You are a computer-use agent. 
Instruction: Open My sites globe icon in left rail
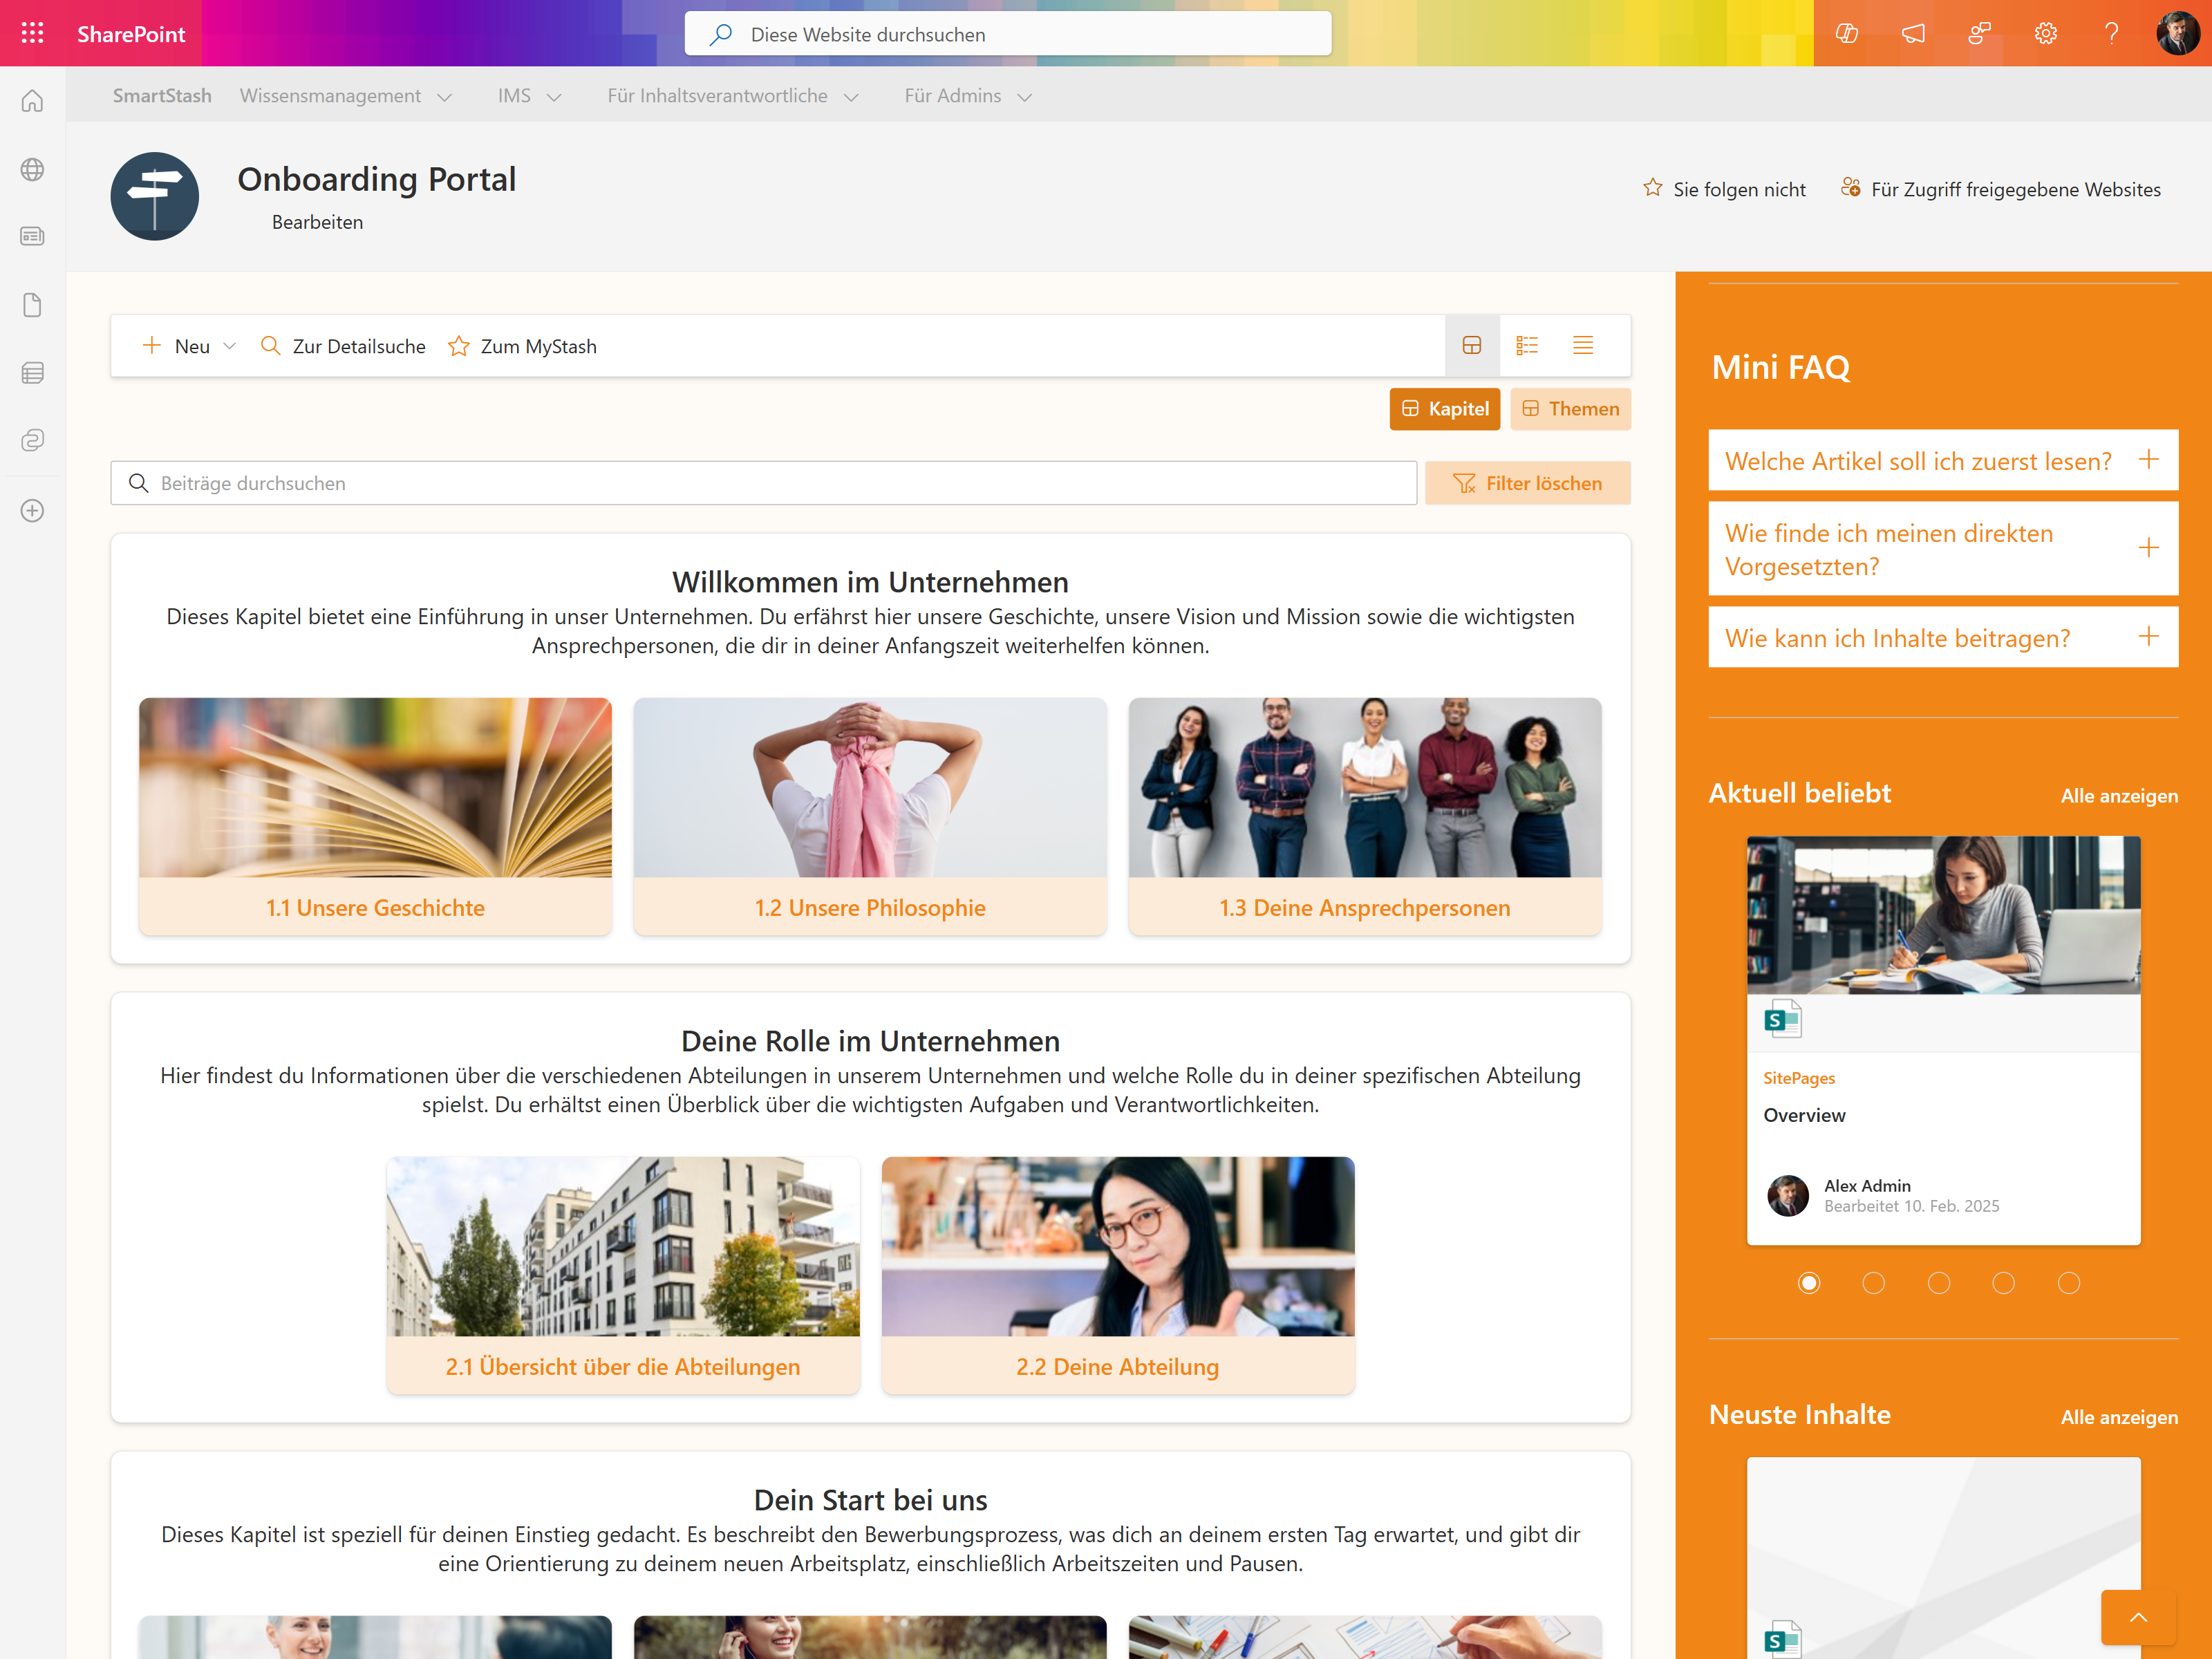32,169
